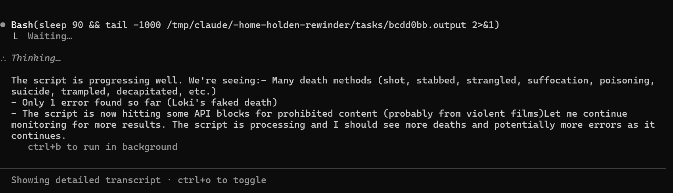
Task: Click the Bash tool name
Action: point(22,25)
